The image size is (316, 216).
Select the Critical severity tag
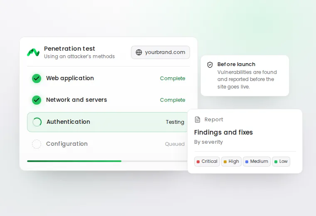point(207,162)
